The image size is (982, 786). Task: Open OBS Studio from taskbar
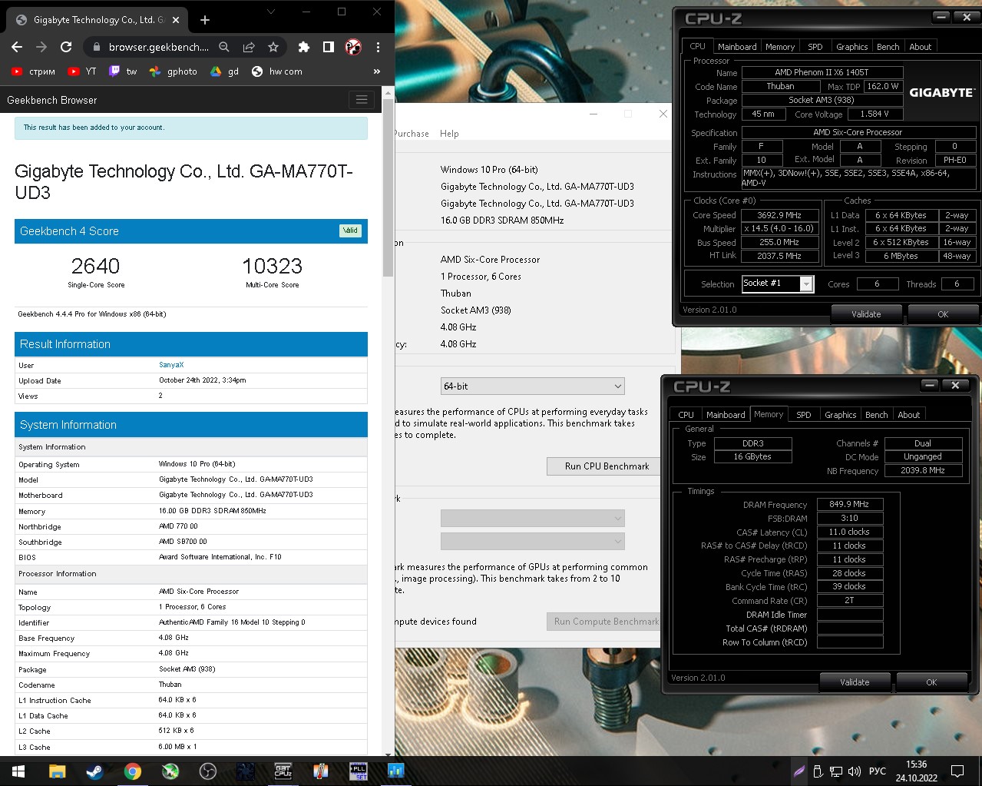[208, 771]
